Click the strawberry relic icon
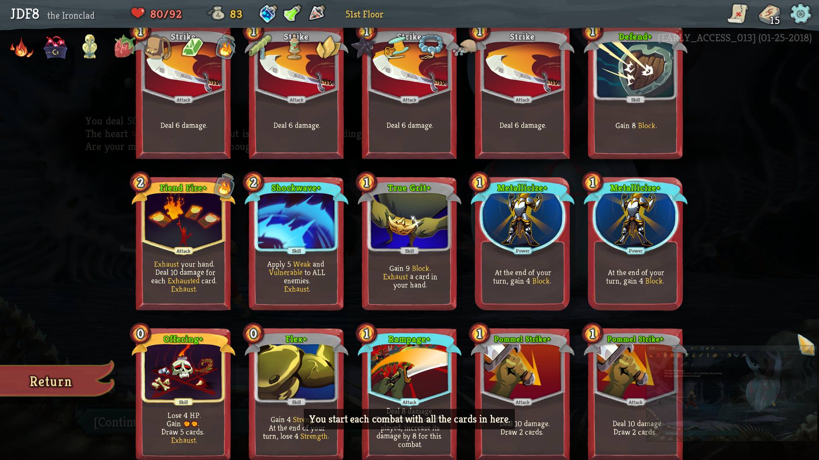The height and width of the screenshot is (460, 819). [x=123, y=47]
